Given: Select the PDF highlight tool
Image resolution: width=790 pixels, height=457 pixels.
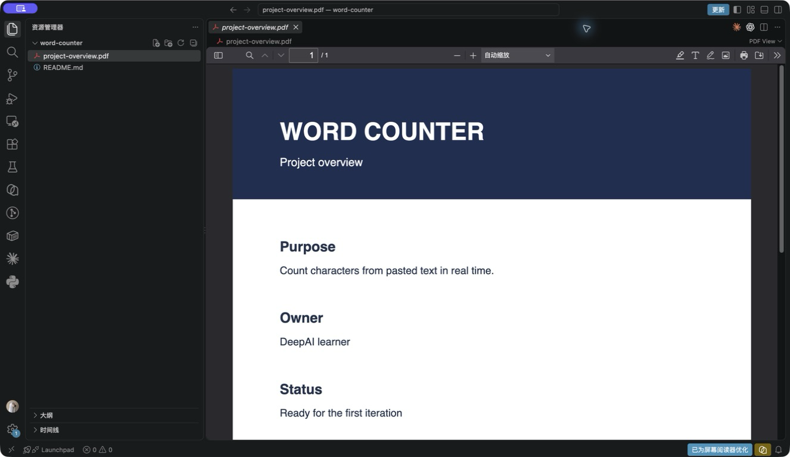Looking at the screenshot, I should (x=680, y=55).
